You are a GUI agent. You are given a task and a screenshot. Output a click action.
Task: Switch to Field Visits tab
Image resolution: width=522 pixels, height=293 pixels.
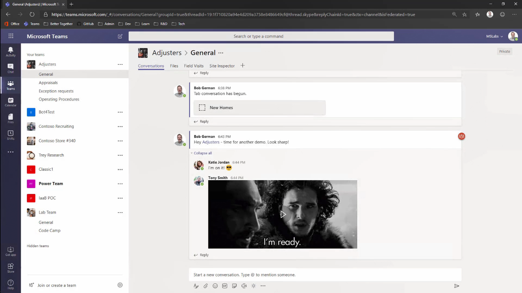click(x=194, y=66)
